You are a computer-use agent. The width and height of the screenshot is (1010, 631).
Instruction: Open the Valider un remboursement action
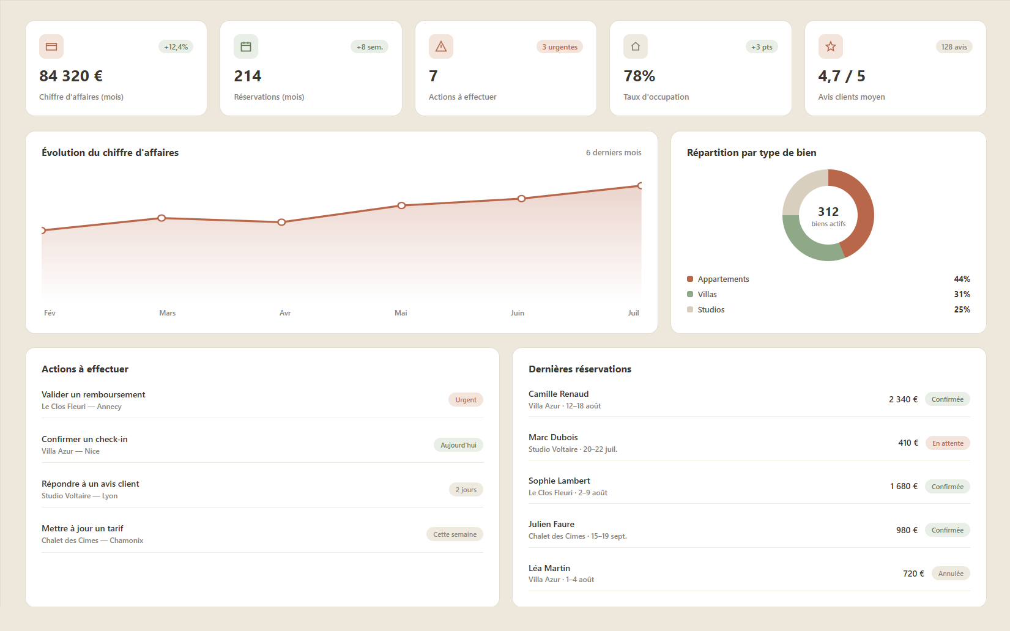coord(262,400)
